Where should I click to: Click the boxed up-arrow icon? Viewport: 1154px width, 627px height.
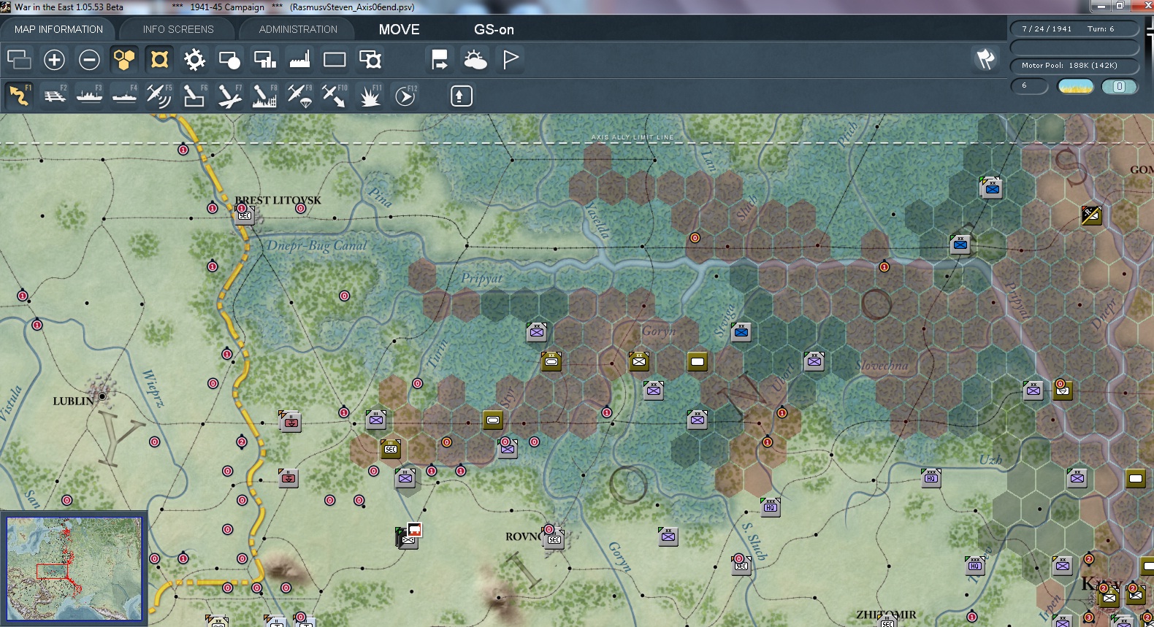[461, 96]
